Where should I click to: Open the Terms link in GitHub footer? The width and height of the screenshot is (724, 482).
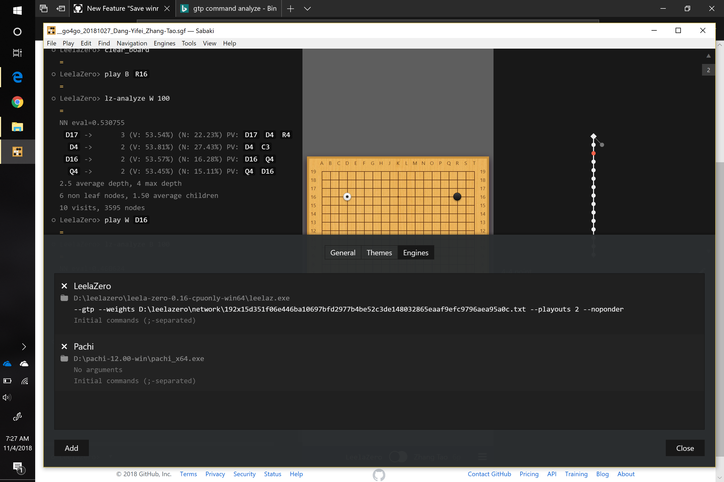188,474
